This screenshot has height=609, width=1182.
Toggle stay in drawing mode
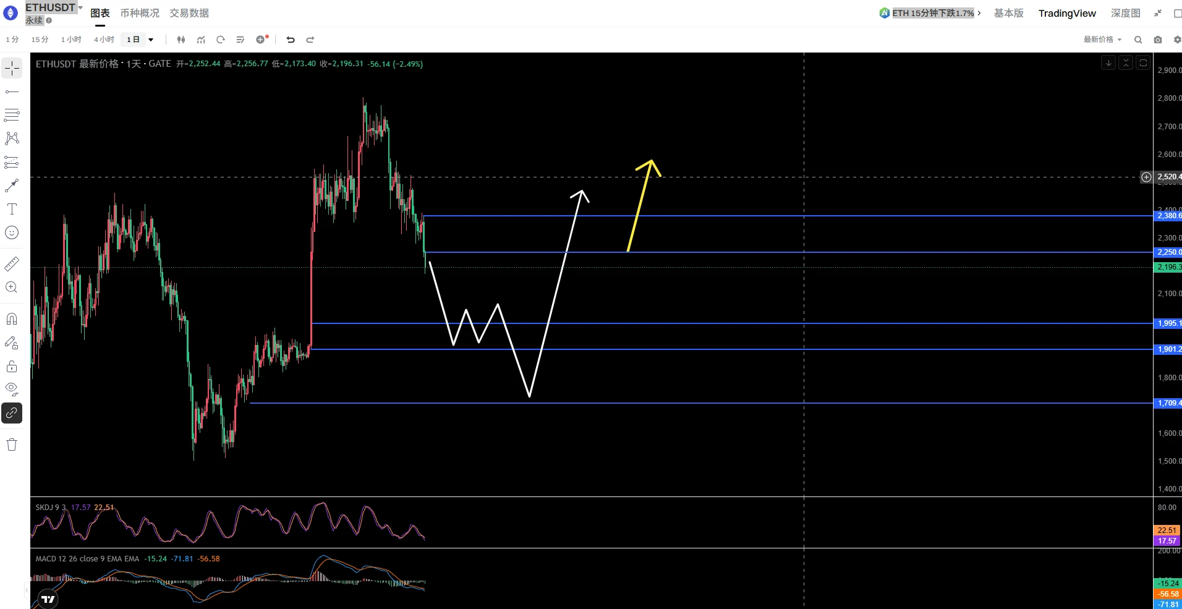(x=12, y=343)
